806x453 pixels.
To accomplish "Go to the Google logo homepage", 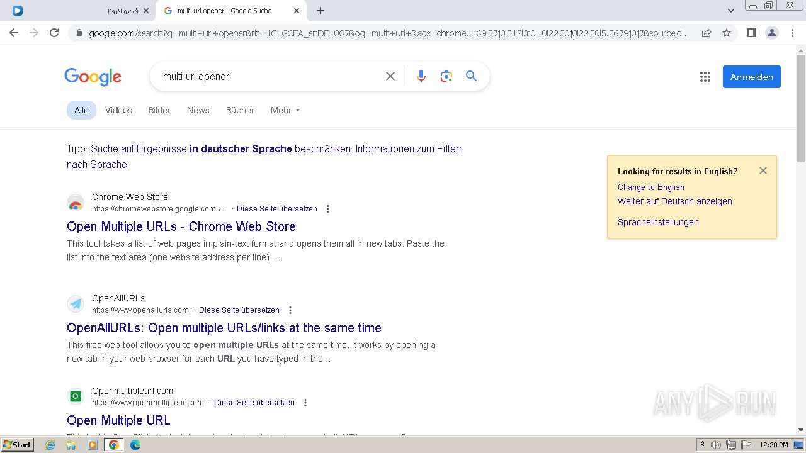I will pos(93,77).
